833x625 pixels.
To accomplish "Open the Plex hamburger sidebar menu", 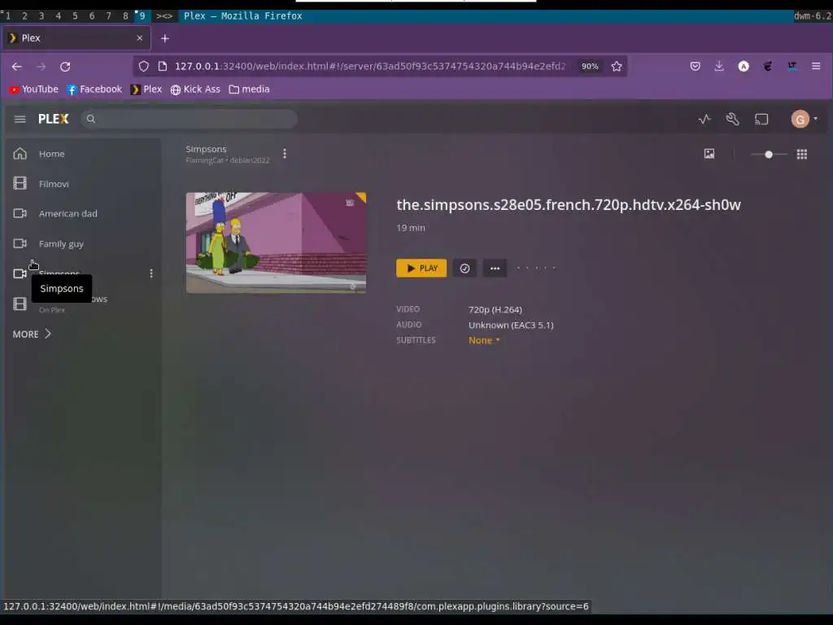I will [x=20, y=119].
